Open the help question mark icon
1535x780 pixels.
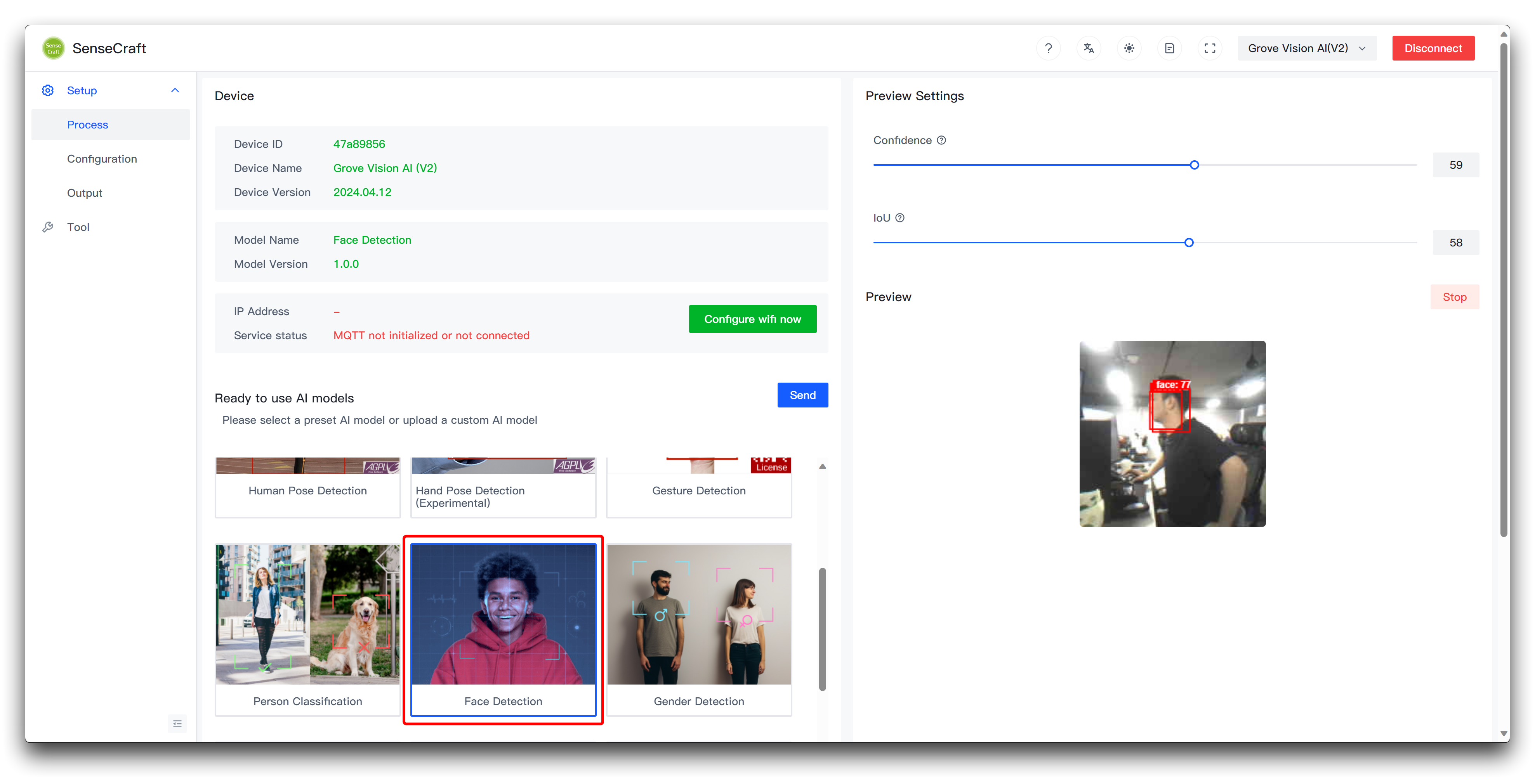[x=1048, y=48]
